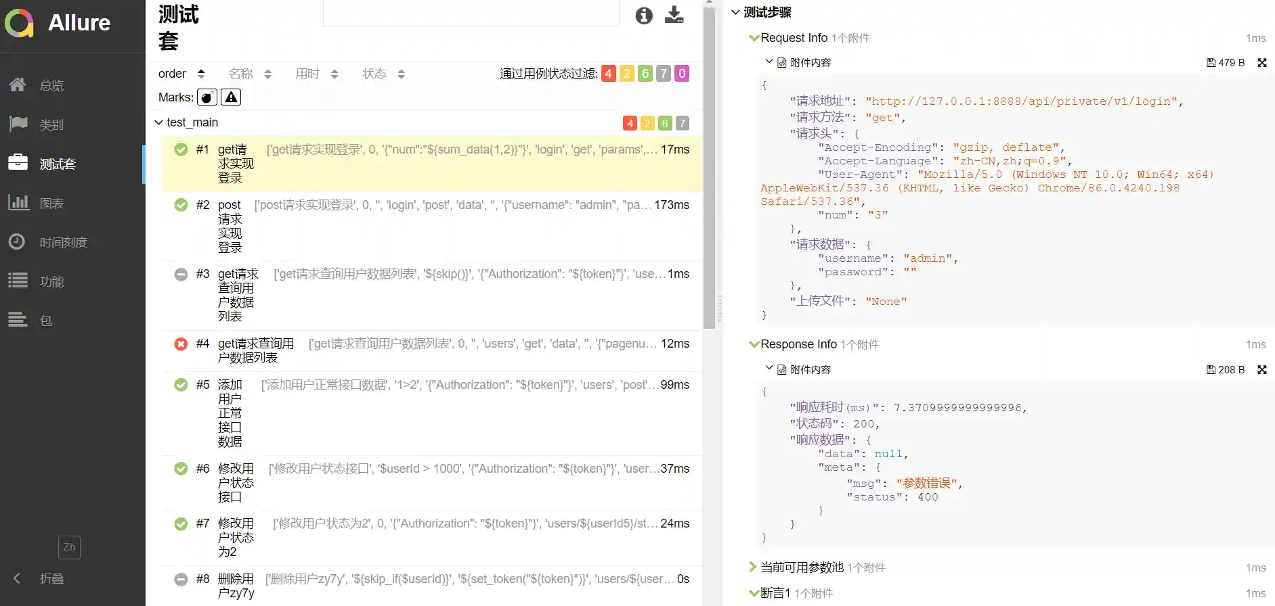This screenshot has width=1275, height=606.
Task: Toggle the red failed status filter
Action: pos(609,74)
